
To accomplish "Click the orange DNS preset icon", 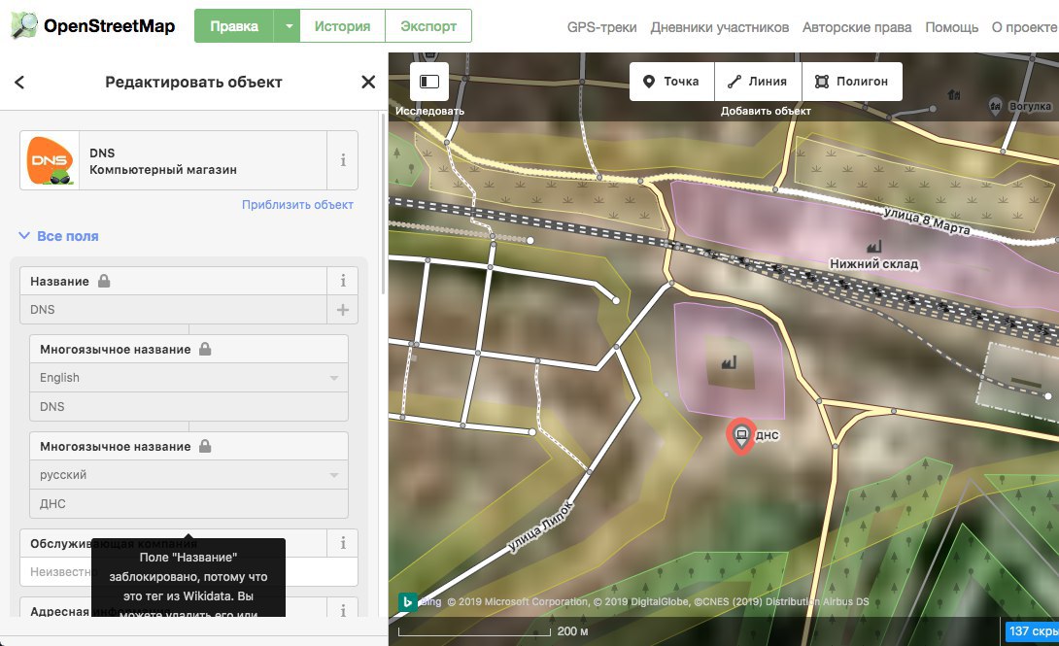I will (50, 160).
